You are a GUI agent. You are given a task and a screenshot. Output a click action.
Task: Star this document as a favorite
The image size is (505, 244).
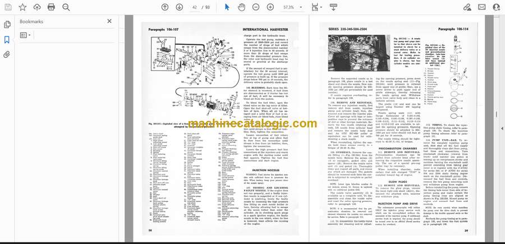[x=22, y=7]
